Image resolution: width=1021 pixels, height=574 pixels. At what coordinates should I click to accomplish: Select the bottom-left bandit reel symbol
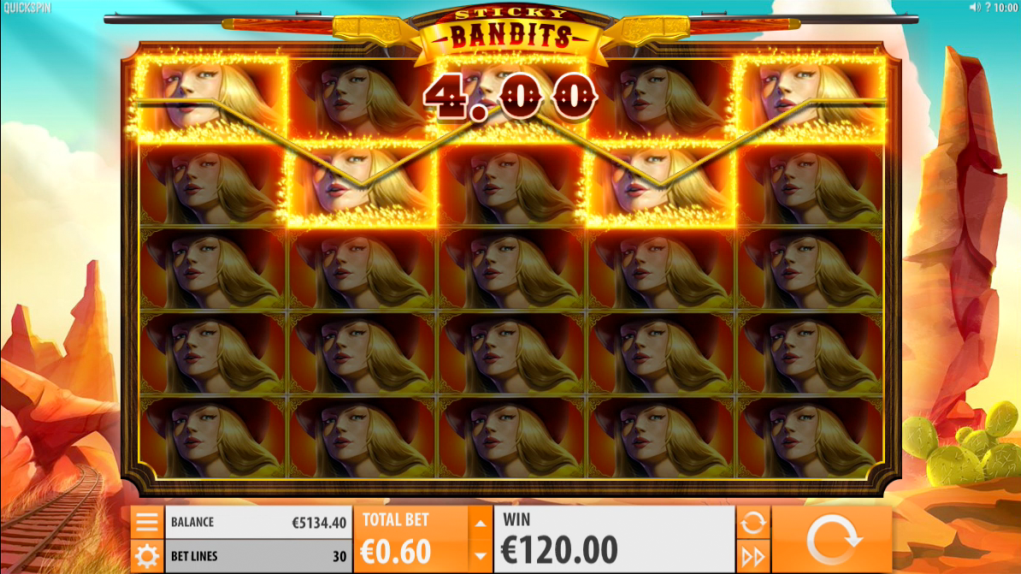[212, 436]
